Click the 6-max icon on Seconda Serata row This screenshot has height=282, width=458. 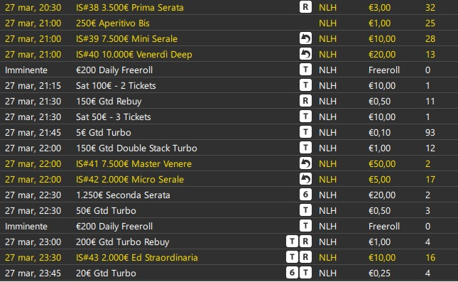(x=305, y=195)
